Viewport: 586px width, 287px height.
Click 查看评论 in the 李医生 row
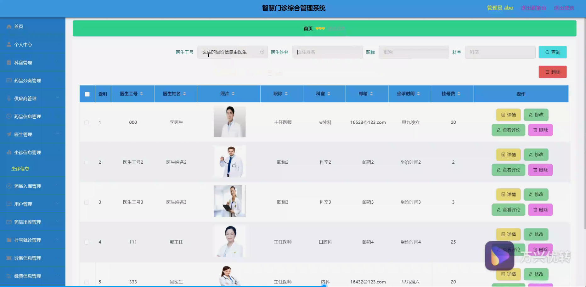click(508, 130)
